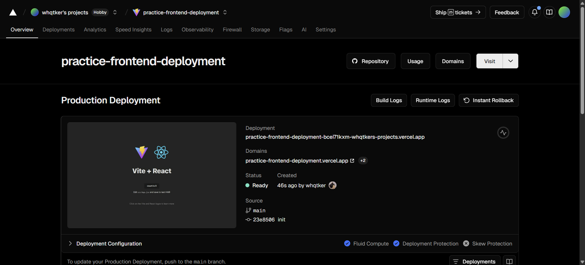This screenshot has height=265, width=585.
Task: Open Build Logs
Action: (389, 100)
